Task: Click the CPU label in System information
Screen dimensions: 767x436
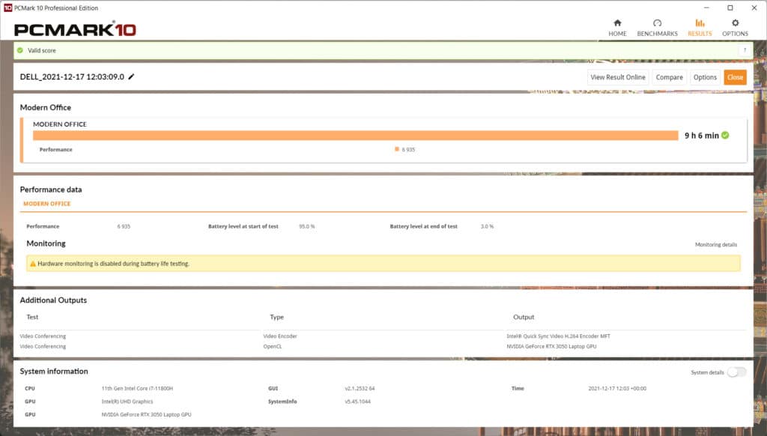Action: pyautogui.click(x=30, y=389)
